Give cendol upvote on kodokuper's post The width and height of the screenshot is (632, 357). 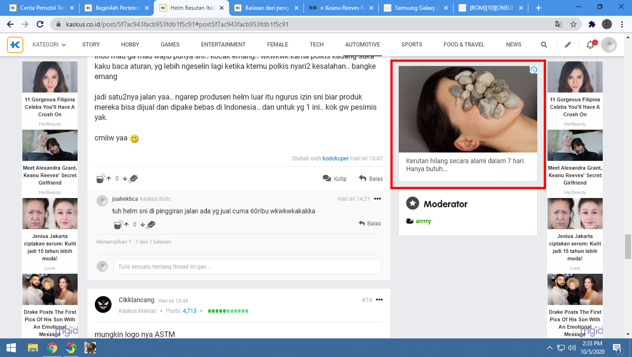point(104,179)
